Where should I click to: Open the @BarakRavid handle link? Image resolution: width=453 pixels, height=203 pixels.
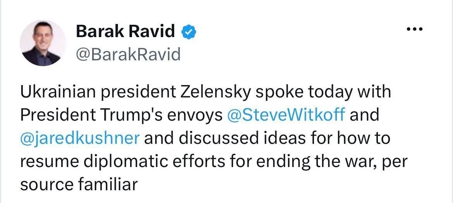[x=128, y=54]
